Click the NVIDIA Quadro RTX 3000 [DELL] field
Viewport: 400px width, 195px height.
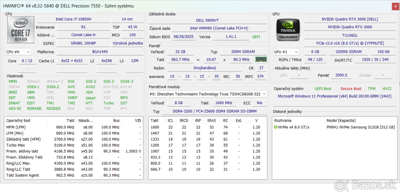(350, 19)
